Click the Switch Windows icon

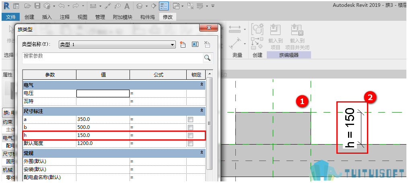(176, 6)
